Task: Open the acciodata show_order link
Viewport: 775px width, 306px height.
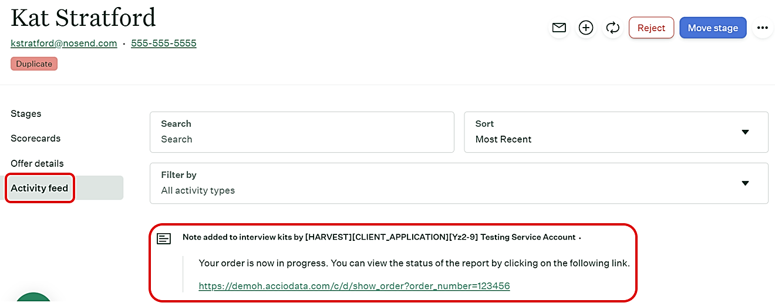Action: click(354, 286)
